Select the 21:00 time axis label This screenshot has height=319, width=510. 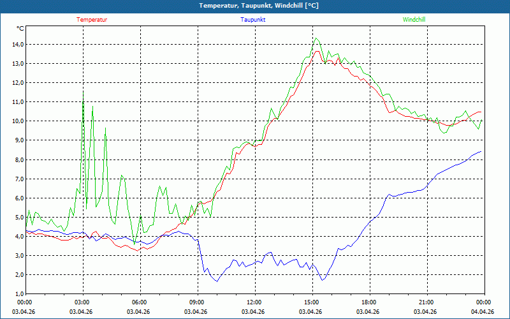tap(426, 302)
